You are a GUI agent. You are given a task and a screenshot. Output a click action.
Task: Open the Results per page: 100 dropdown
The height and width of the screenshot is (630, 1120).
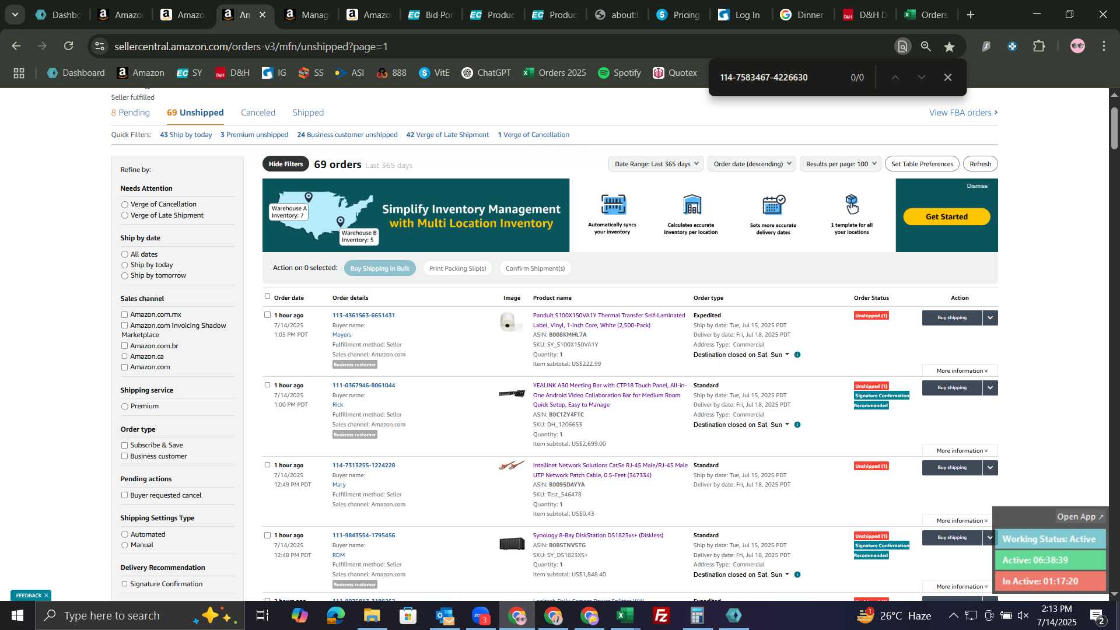click(840, 164)
